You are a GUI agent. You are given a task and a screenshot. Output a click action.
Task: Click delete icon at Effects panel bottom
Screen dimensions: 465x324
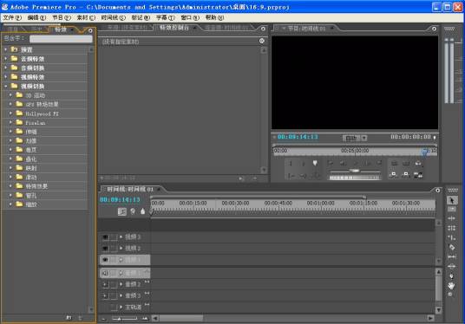coord(80,318)
